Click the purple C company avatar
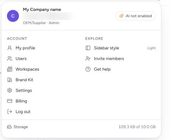The width and height of the screenshot is (171, 140). click(x=13, y=16)
